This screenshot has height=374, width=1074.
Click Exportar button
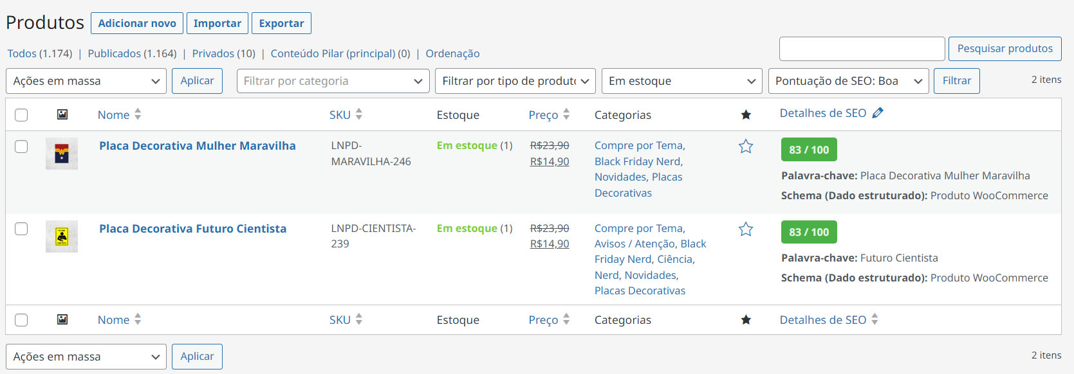point(281,23)
